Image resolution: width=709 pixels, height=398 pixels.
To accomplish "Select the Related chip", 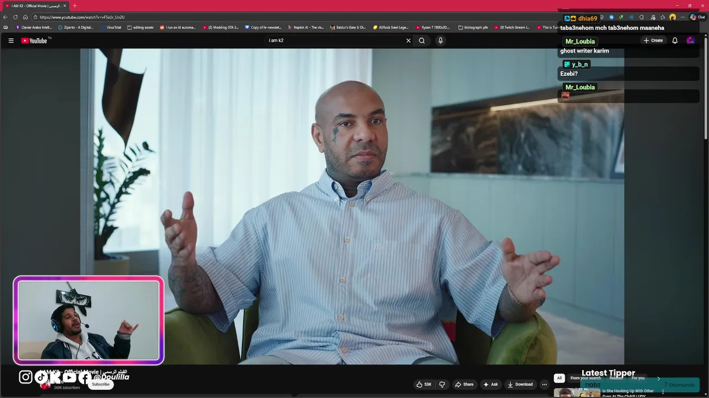I will tap(616, 378).
